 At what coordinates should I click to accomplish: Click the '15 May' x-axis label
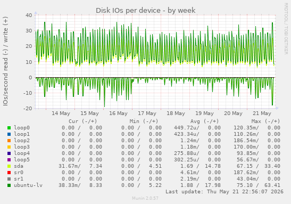coord(89,113)
